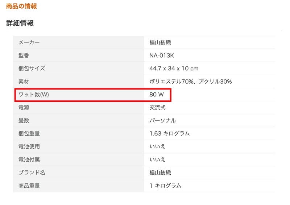Select the ポリエステル70%、アクリル30% value
The height and width of the screenshot is (205, 290).
tap(190, 82)
